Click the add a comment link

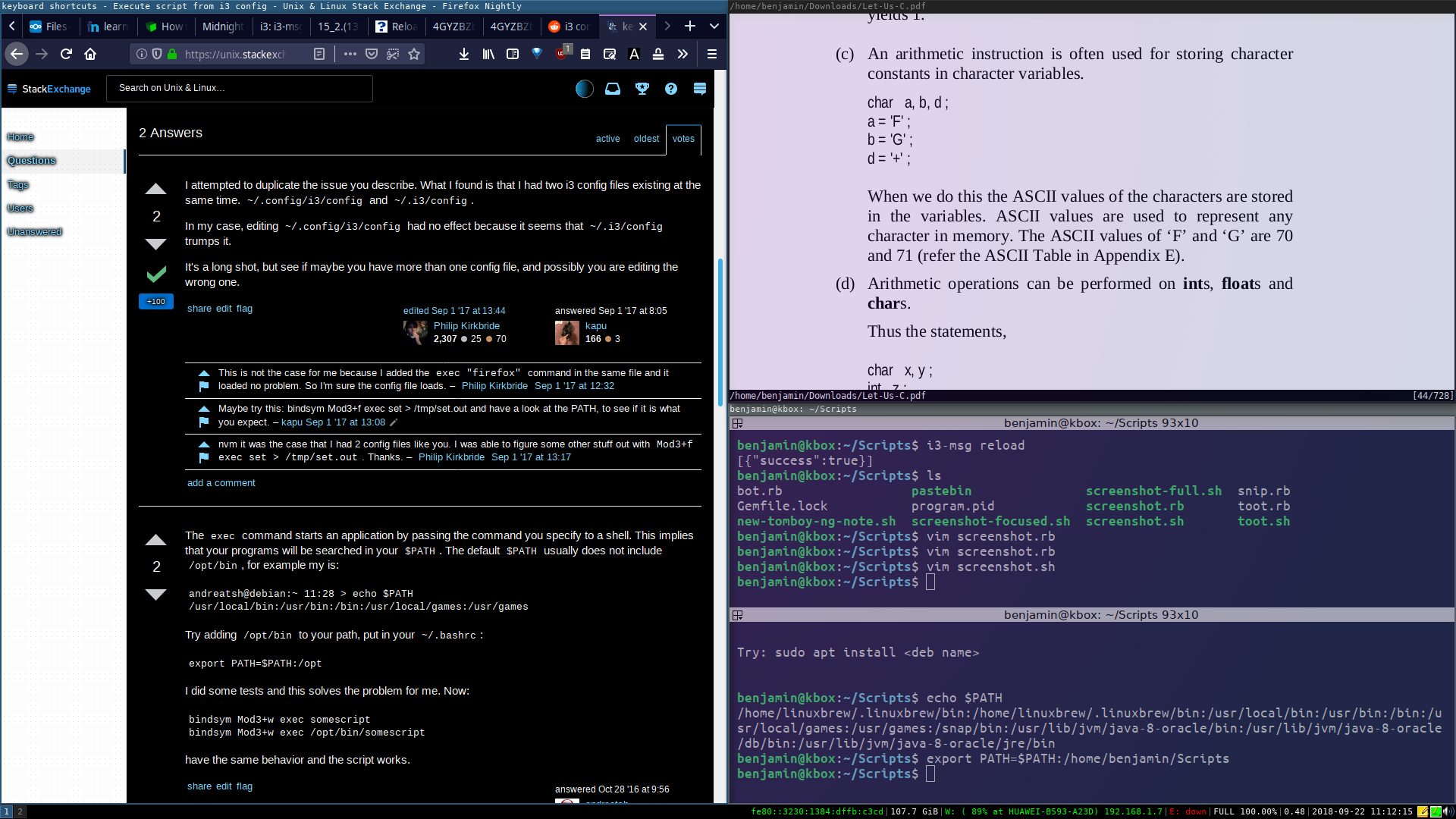click(221, 483)
